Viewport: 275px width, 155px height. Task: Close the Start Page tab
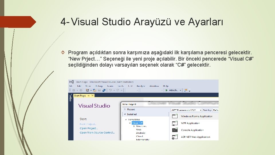93,95
